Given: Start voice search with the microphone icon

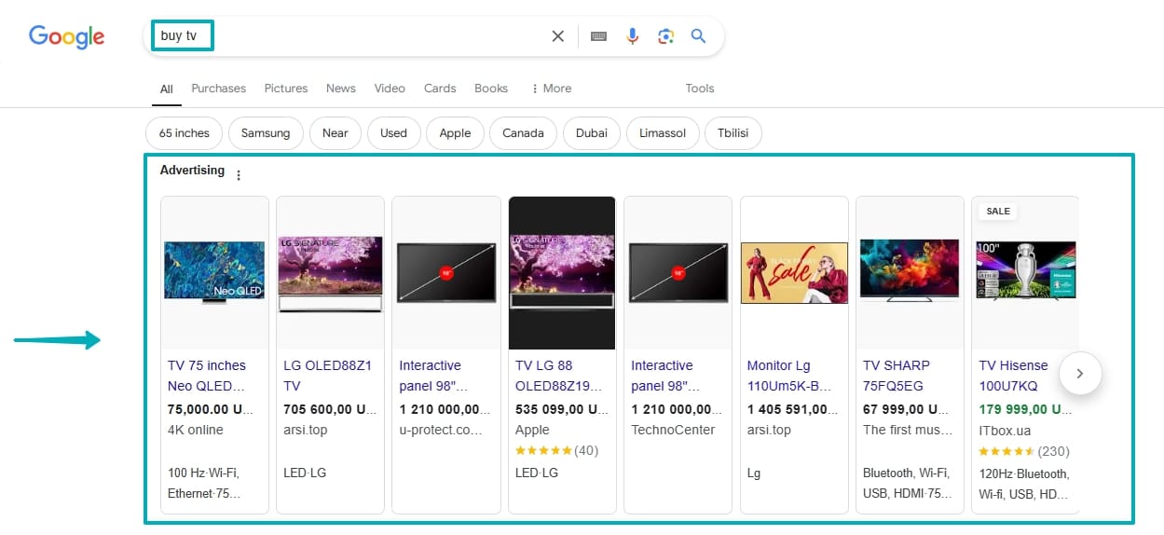Looking at the screenshot, I should 633,36.
